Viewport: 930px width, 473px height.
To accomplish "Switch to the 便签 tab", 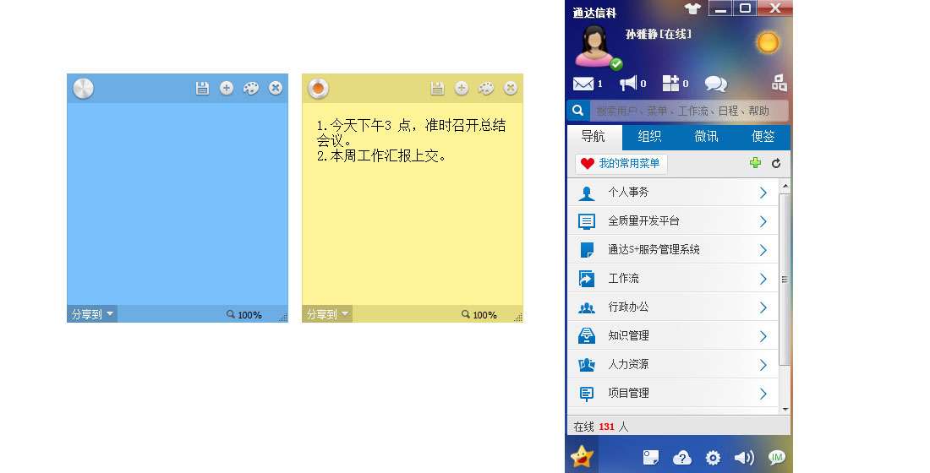I will (763, 137).
